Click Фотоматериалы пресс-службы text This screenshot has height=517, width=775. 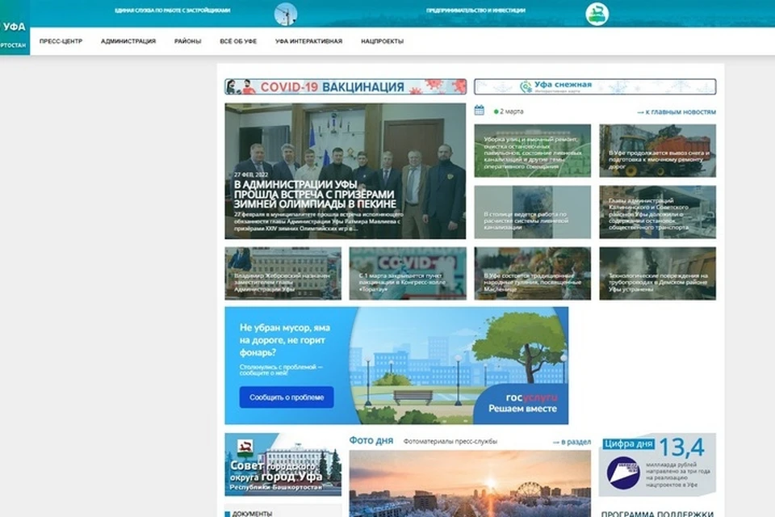point(450,441)
